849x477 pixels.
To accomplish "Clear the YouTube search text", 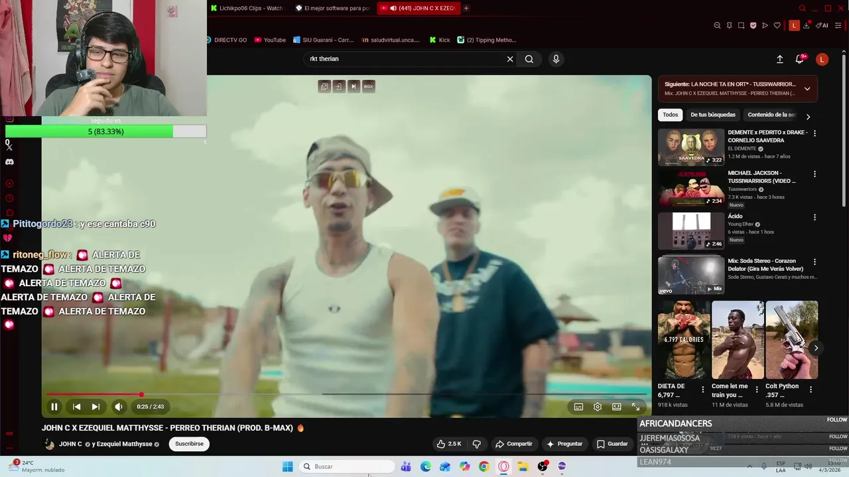I will tap(510, 59).
